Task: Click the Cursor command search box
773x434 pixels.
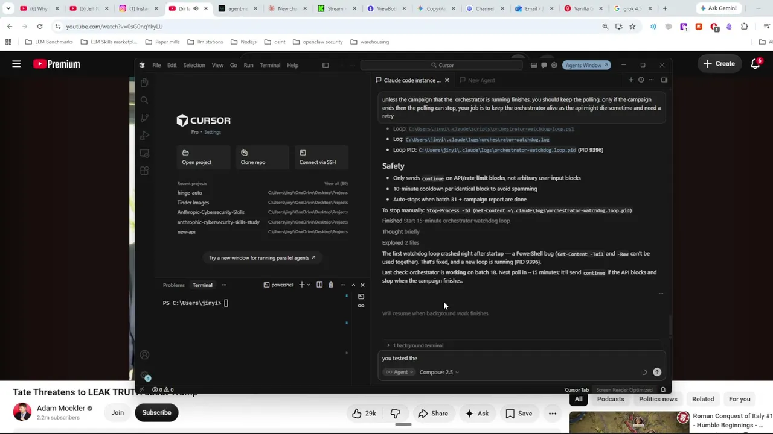Action: (442, 65)
